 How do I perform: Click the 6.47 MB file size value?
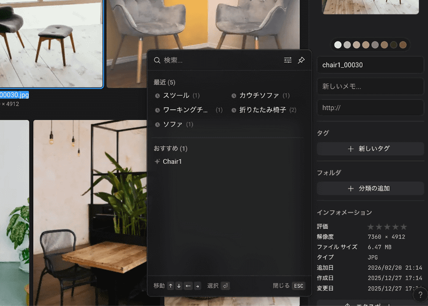(x=379, y=247)
